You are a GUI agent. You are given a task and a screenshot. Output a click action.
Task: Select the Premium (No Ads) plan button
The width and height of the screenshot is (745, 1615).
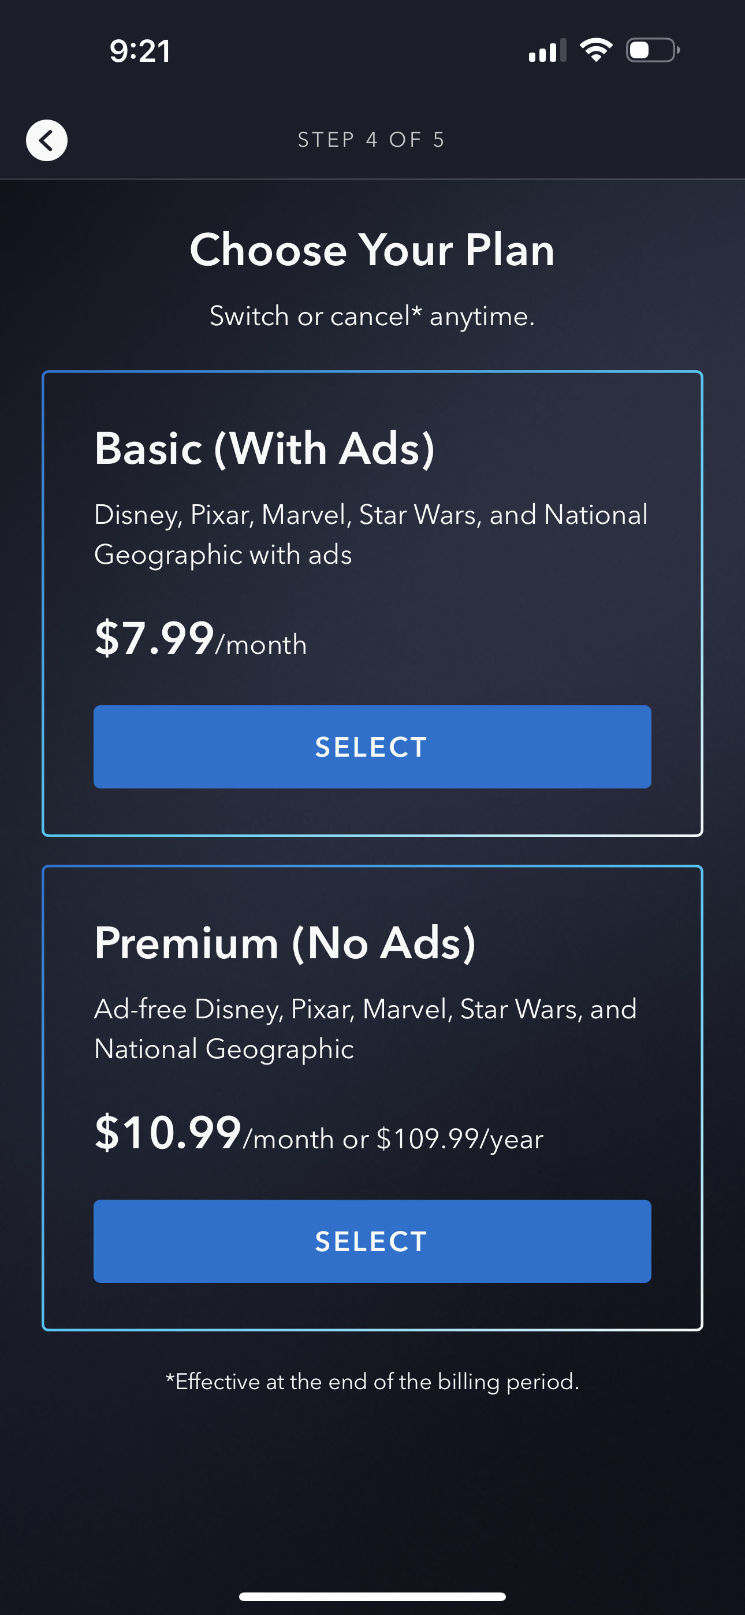(372, 1241)
